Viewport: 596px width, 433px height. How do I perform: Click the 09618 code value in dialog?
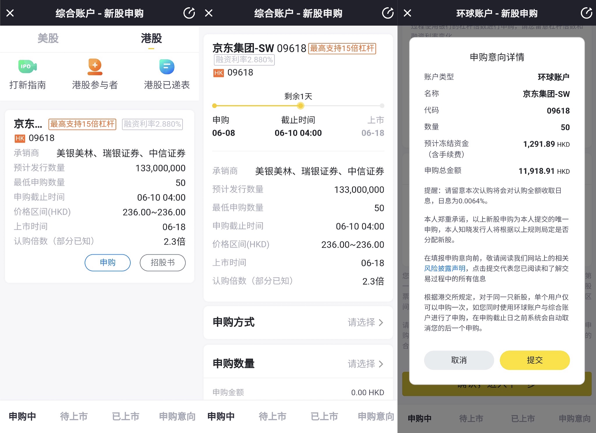point(558,111)
